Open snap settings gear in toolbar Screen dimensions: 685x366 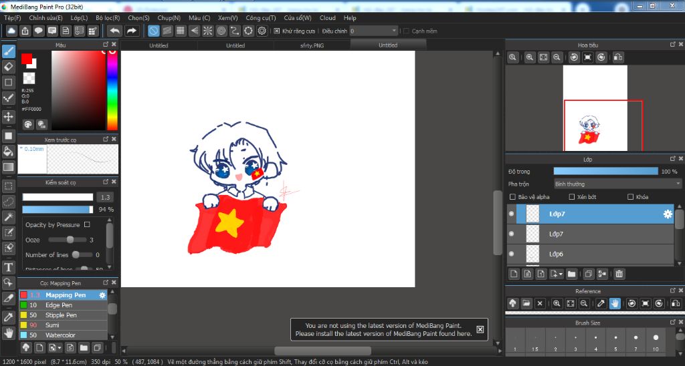point(262,31)
